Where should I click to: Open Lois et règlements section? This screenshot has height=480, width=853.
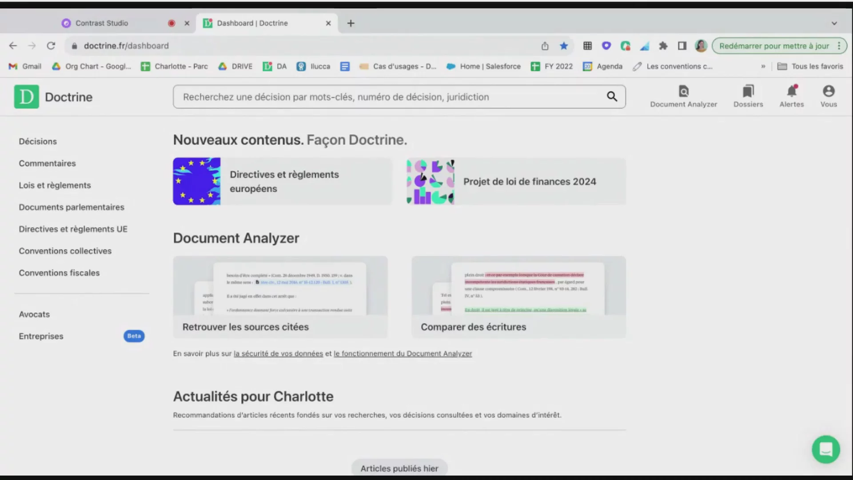click(x=55, y=185)
